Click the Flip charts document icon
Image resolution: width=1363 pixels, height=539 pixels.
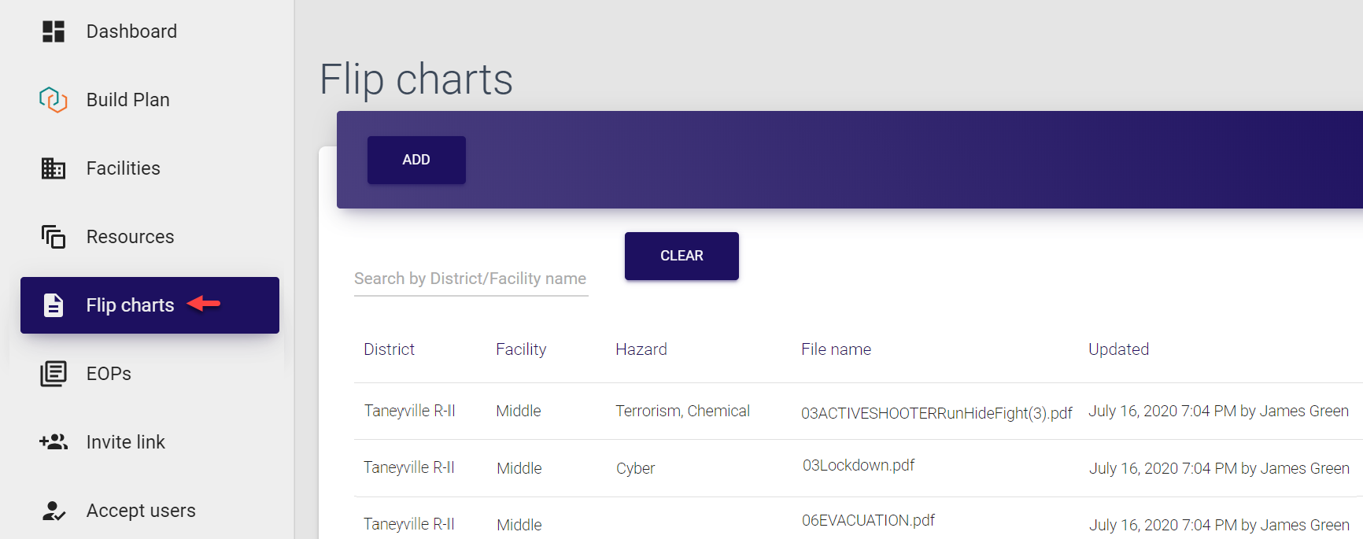click(54, 305)
